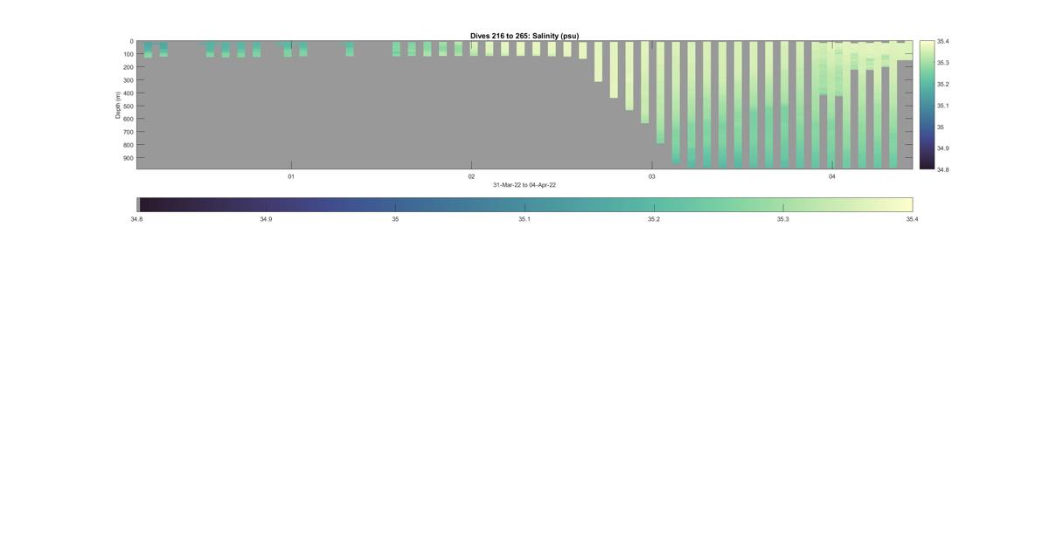Select the Depth (m) y-axis label
Screen dimensions: 1049x543
[x=117, y=105]
